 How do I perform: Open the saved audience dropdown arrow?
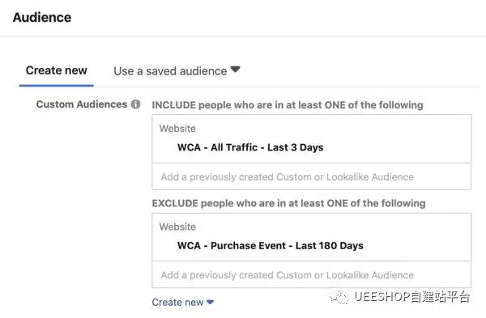[x=235, y=69]
